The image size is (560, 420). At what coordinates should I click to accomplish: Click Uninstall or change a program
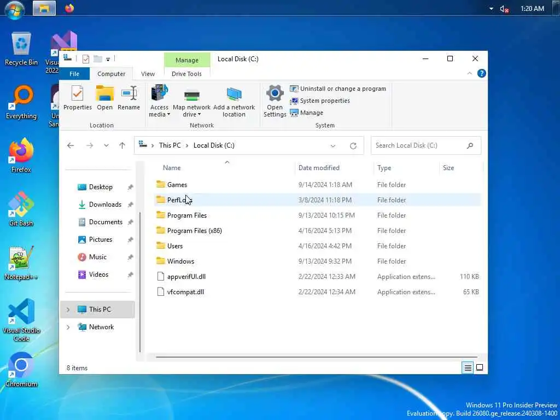[338, 89]
